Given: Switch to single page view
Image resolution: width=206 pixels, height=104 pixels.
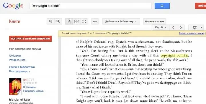Looking at the screenshot, I should [x=69, y=21].
